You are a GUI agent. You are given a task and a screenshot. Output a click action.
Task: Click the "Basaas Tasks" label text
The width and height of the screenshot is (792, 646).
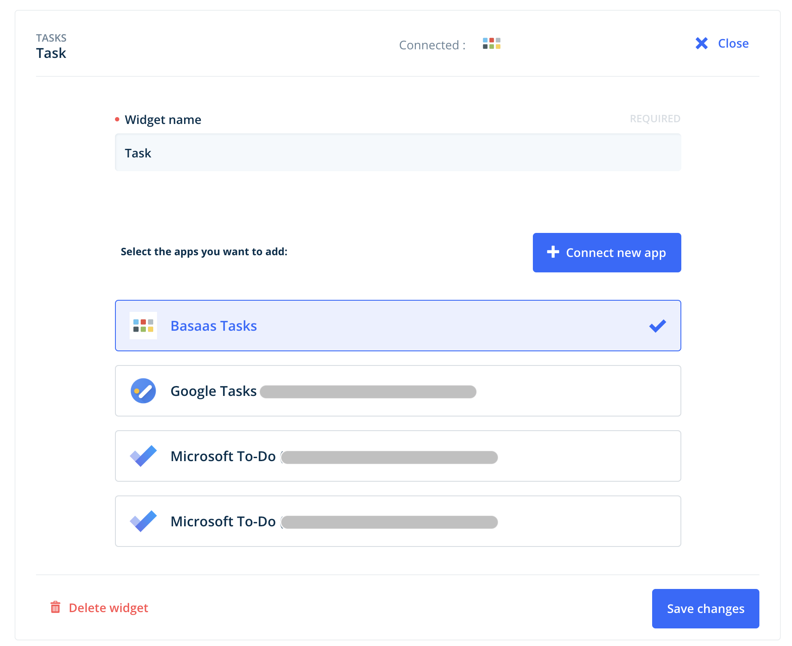[x=214, y=326]
